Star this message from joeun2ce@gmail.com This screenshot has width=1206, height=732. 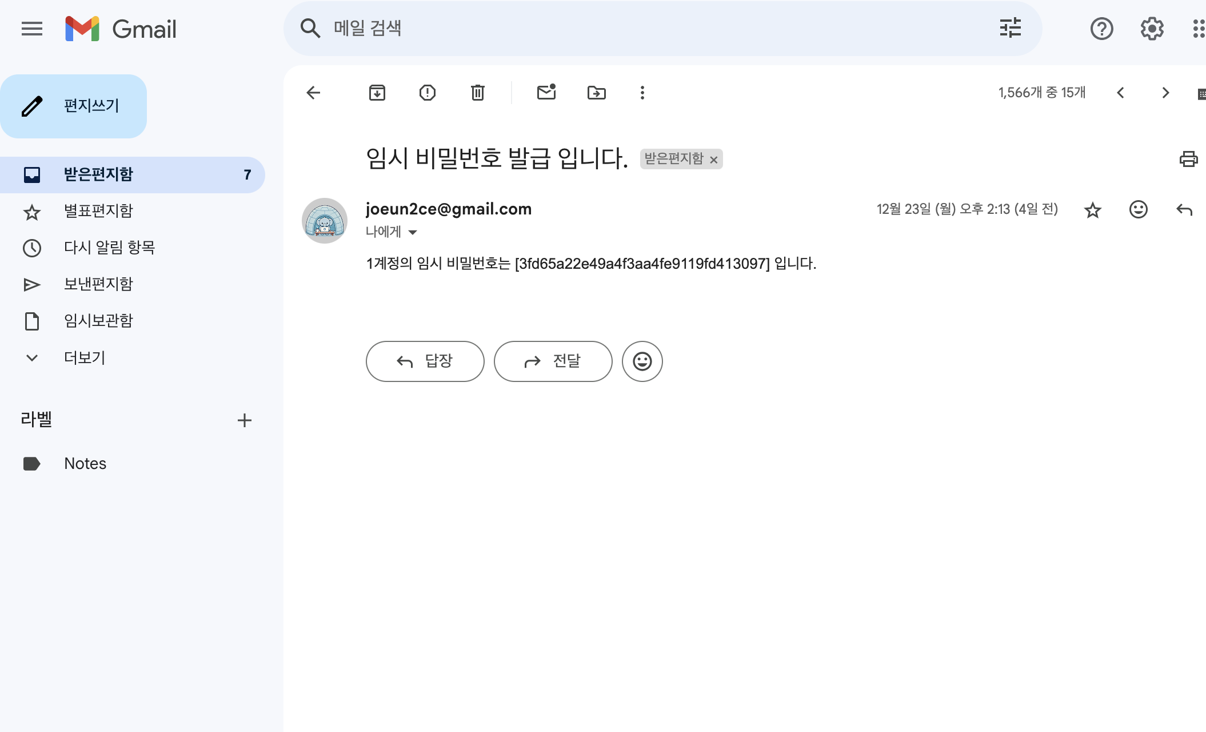[x=1093, y=210]
